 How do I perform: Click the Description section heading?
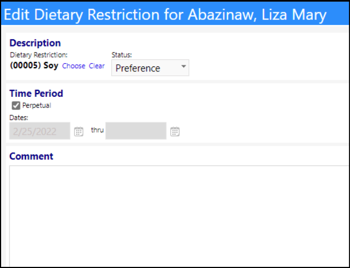[35, 43]
